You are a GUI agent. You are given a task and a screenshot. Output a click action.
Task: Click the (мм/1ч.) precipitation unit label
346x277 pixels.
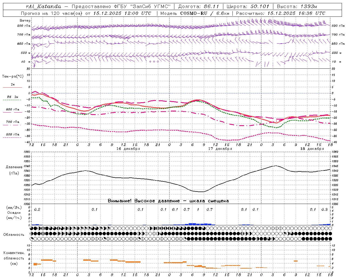[14, 217]
